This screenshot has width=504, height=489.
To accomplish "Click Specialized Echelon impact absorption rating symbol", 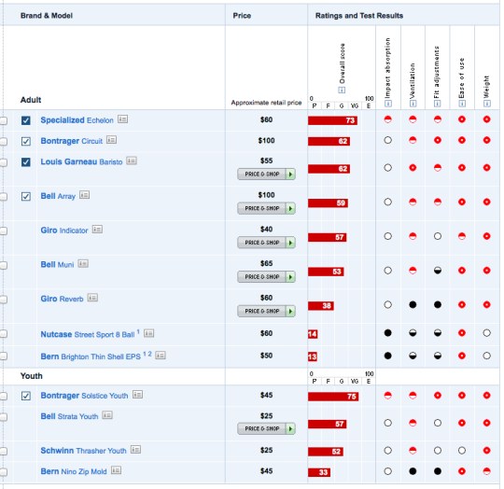I will pos(388,119).
